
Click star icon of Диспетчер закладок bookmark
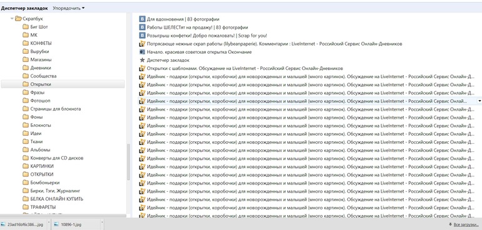[142, 60]
